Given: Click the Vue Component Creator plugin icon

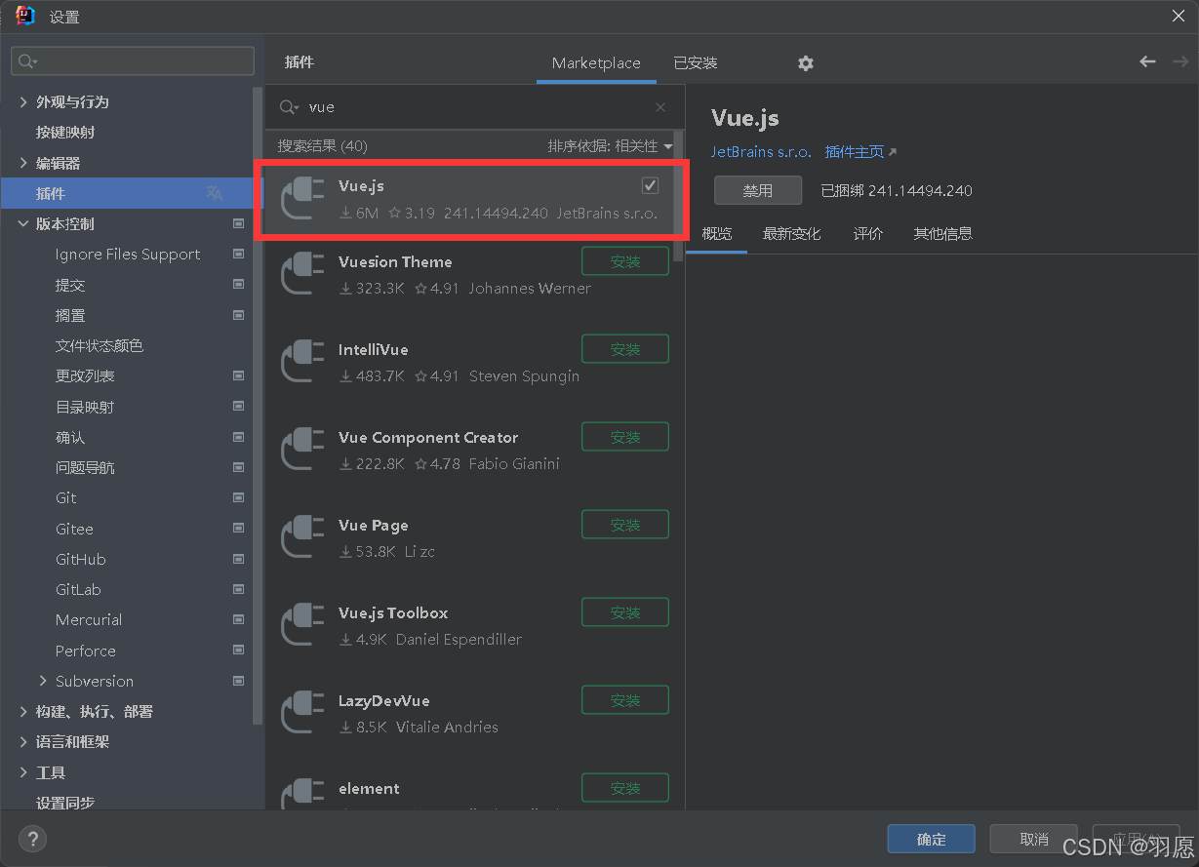Looking at the screenshot, I should pos(302,450).
